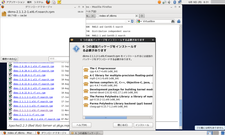This screenshot has height=135, width=225.
Task: Select the gcc package icon
Action: pos(86,84)
